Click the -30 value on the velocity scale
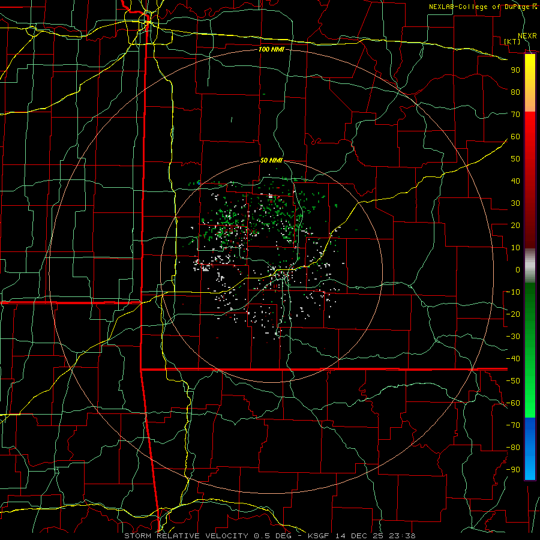 (x=513, y=337)
